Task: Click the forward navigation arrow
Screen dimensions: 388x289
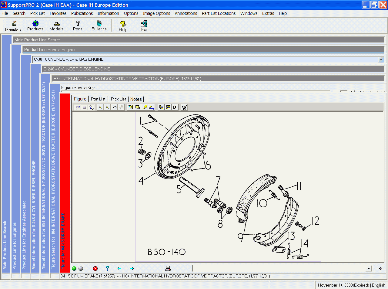Action: pyautogui.click(x=132, y=268)
